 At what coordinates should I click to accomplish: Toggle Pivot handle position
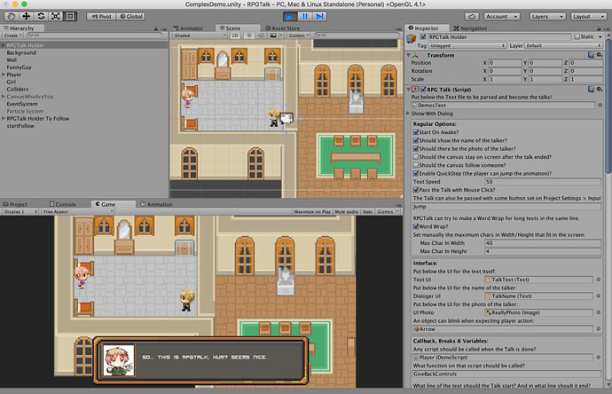pyautogui.click(x=101, y=16)
